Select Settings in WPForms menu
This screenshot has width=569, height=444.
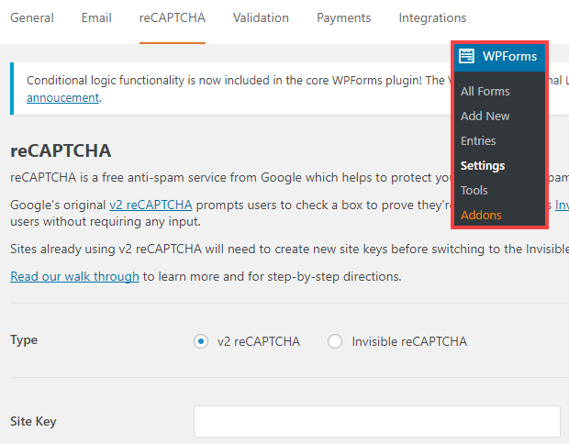pyautogui.click(x=483, y=166)
